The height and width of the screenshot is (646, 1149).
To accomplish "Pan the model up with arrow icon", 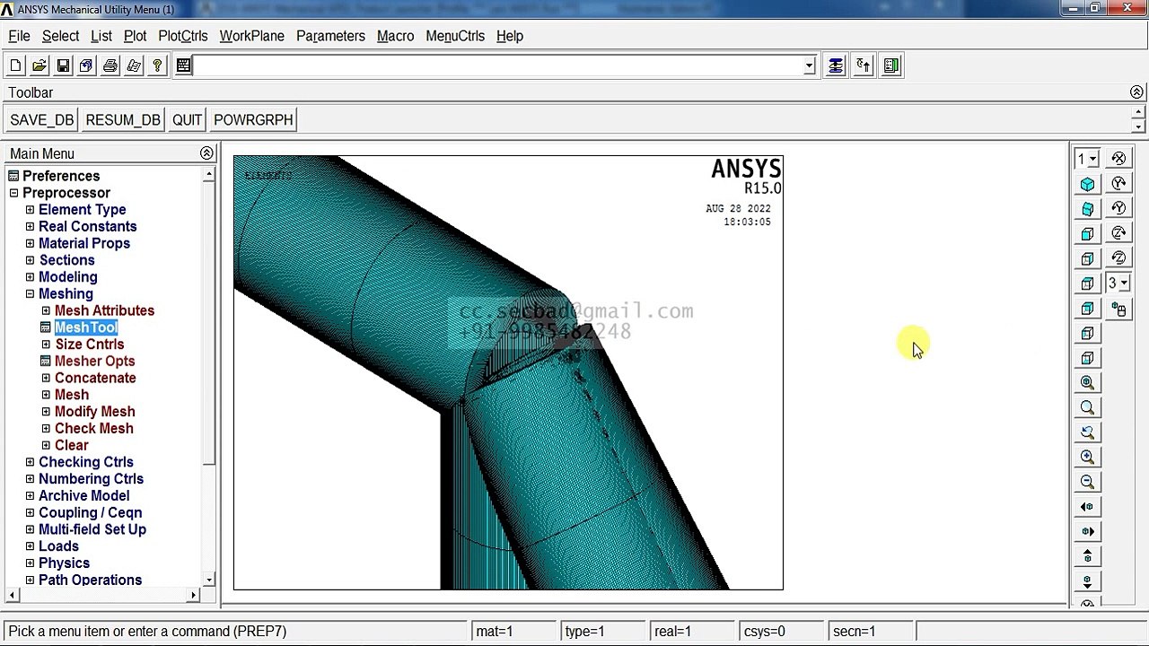I will pos(1088,556).
